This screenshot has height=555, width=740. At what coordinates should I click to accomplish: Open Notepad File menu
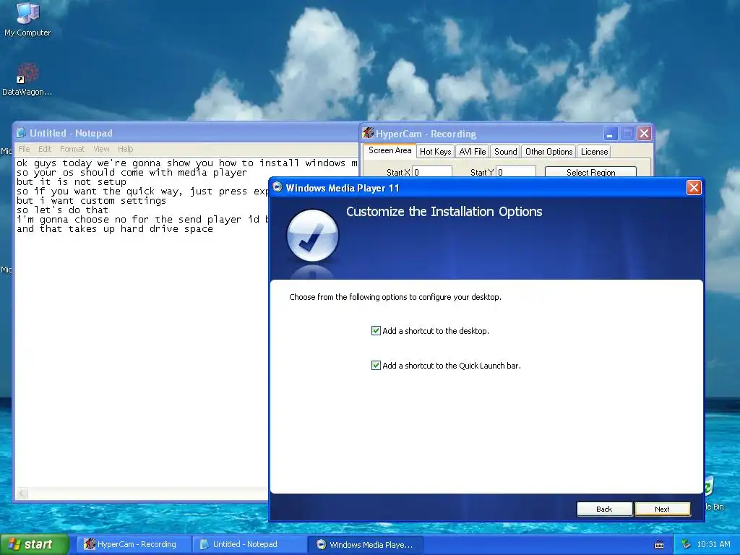coord(24,149)
